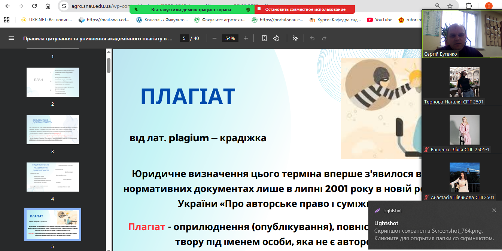Viewport: 502px width, 251px height.
Task: Open the UKR.NET bookmark
Action: tap(46, 20)
